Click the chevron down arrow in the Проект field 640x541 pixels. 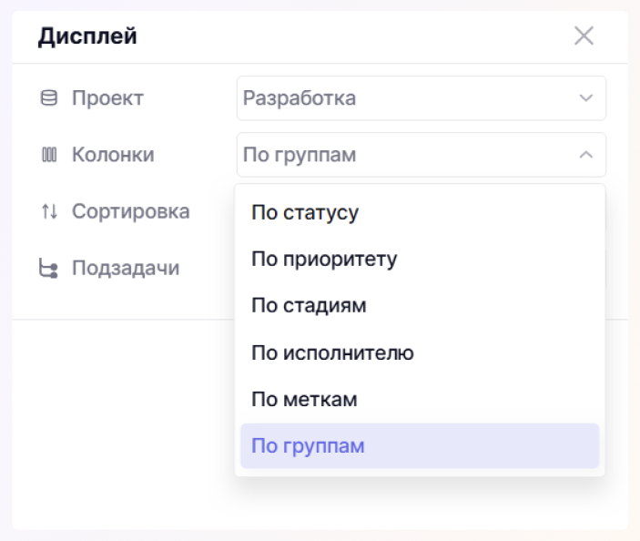click(x=585, y=98)
